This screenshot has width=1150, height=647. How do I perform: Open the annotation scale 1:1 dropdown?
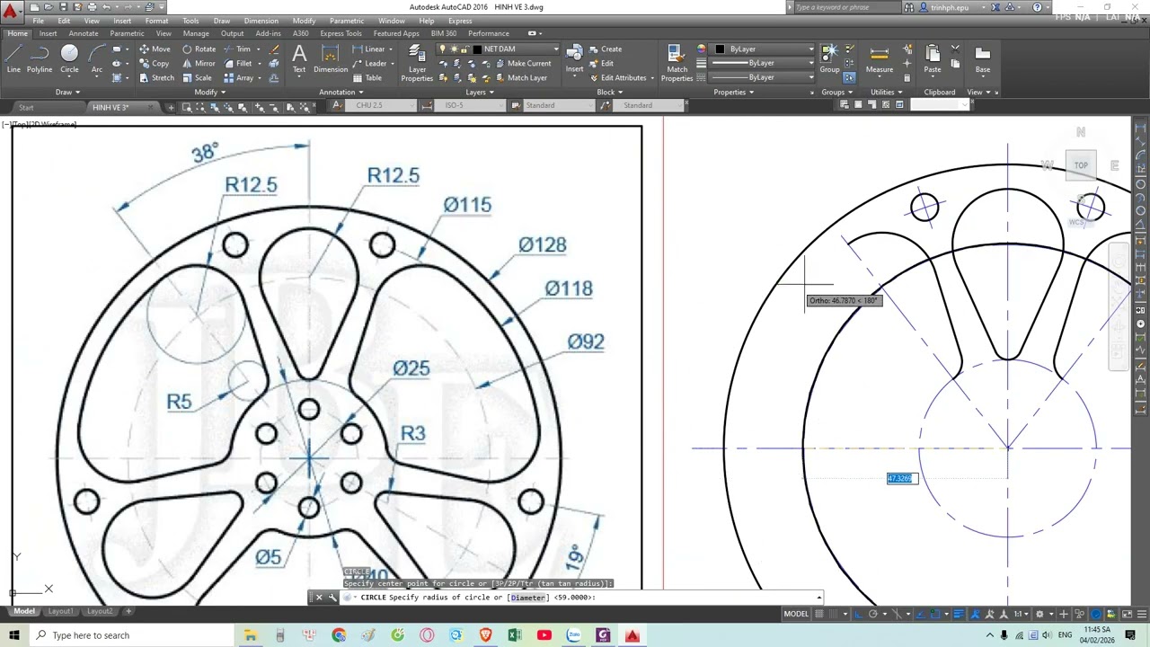pyautogui.click(x=1022, y=614)
